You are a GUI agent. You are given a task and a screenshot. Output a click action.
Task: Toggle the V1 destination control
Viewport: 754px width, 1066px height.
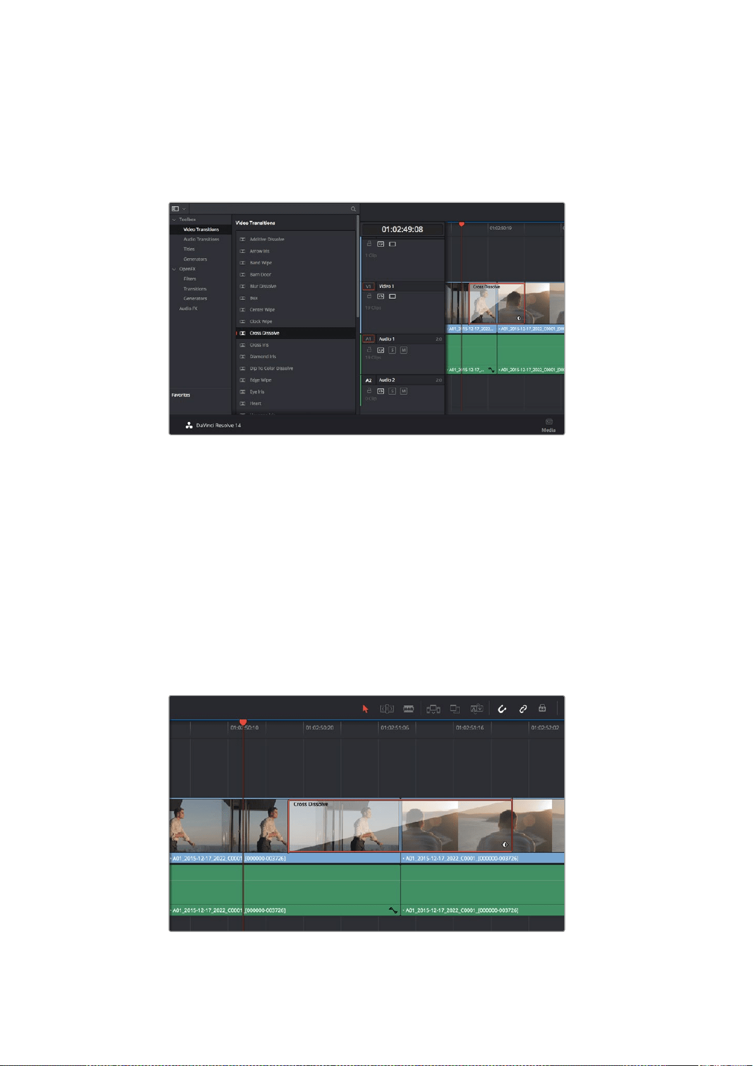[x=368, y=287]
